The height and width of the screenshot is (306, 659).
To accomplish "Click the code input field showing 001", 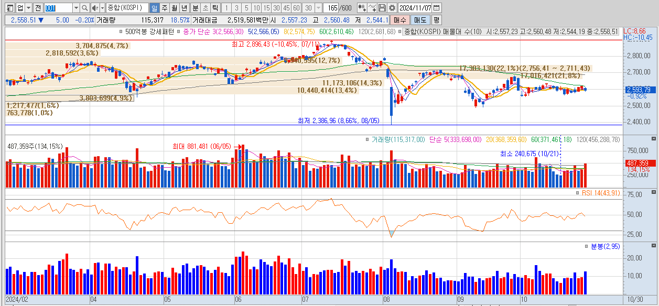I will [x=58, y=8].
